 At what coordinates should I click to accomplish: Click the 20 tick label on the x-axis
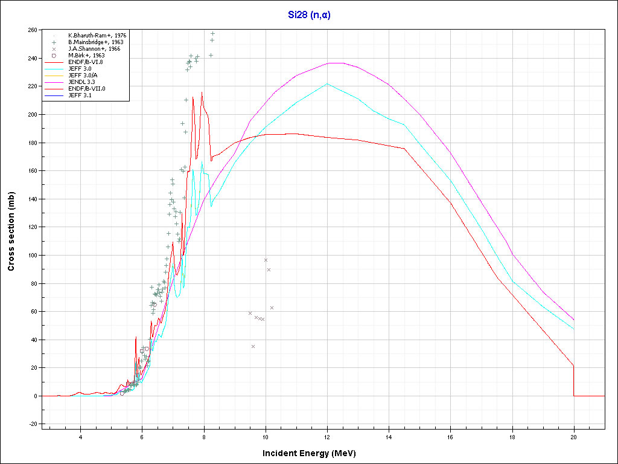[x=573, y=436]
